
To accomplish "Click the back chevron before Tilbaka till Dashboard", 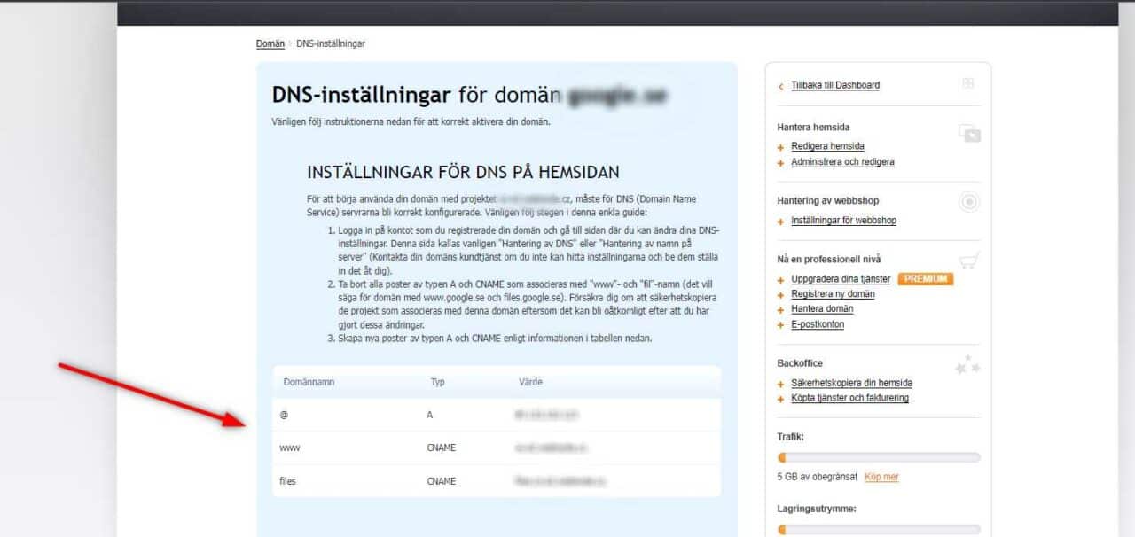I will (x=779, y=85).
